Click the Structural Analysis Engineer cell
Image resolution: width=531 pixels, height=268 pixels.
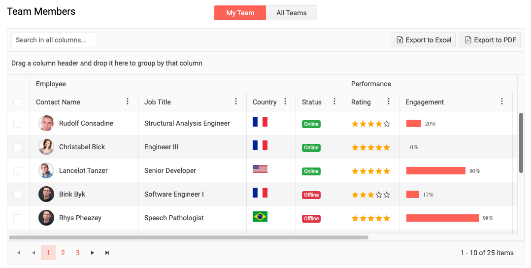[x=192, y=123]
